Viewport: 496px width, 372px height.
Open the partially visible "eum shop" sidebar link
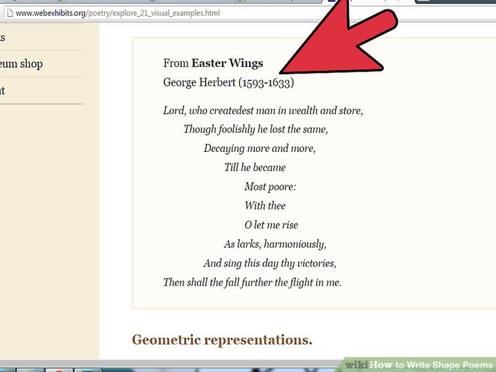click(x=21, y=63)
